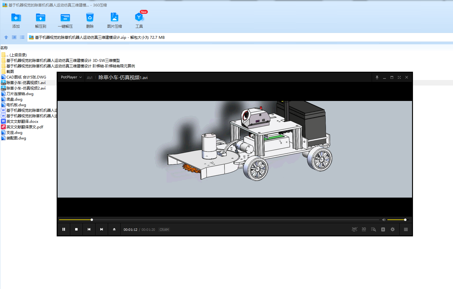Open PotPlayer settings gear
This screenshot has width=453, height=289.
[x=393, y=229]
